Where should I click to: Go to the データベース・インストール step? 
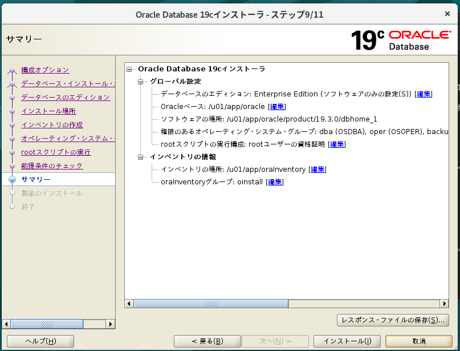(x=68, y=84)
